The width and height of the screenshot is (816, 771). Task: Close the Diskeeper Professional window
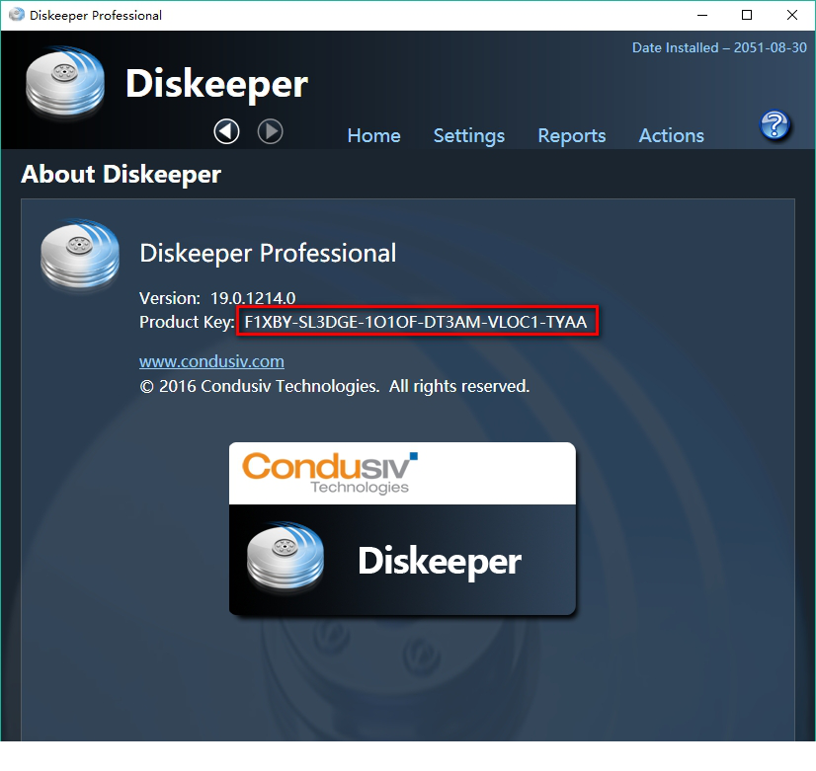point(792,15)
